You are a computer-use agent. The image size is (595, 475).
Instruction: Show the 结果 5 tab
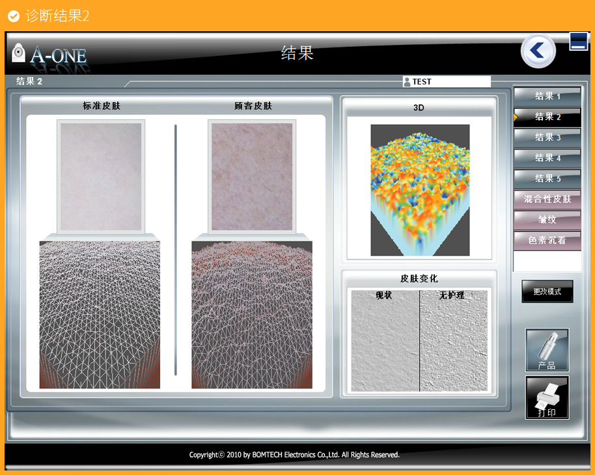click(x=547, y=178)
